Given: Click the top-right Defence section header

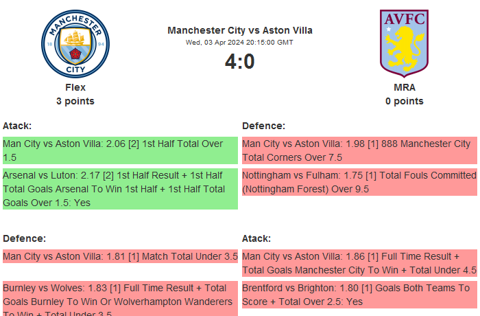Looking at the screenshot, I should pos(263,126).
